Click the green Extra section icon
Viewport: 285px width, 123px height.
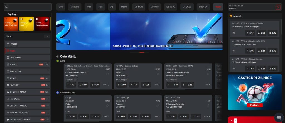58,61
